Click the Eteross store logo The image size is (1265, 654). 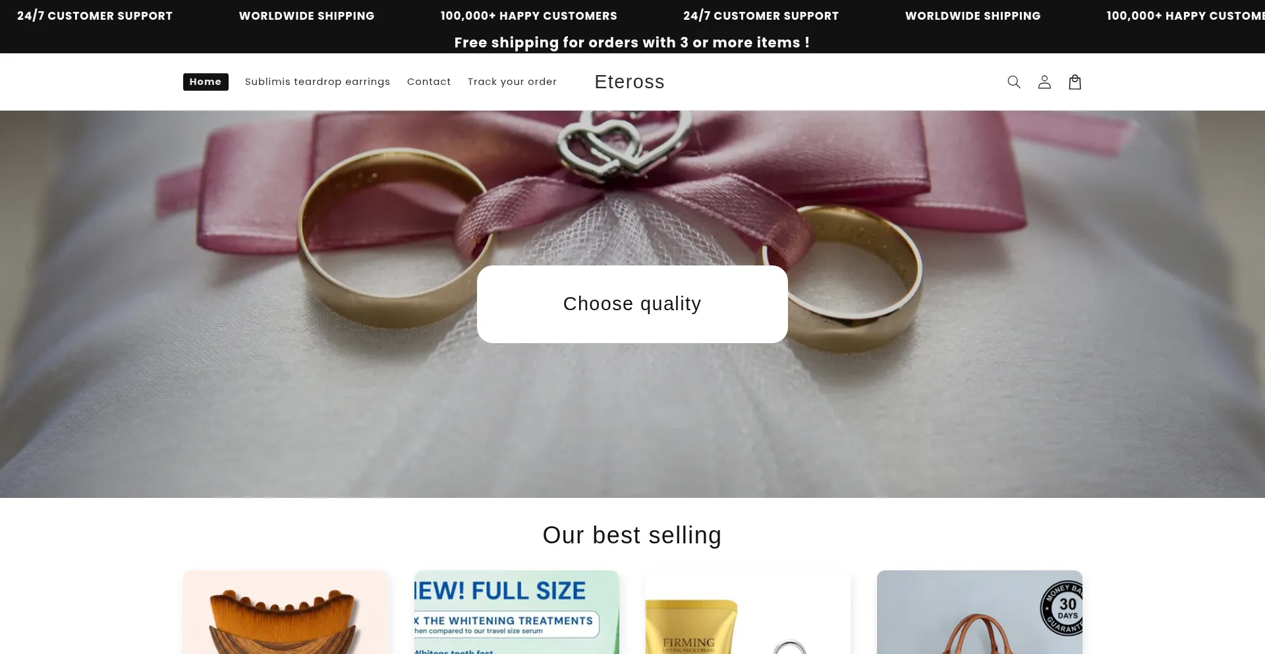tap(629, 82)
